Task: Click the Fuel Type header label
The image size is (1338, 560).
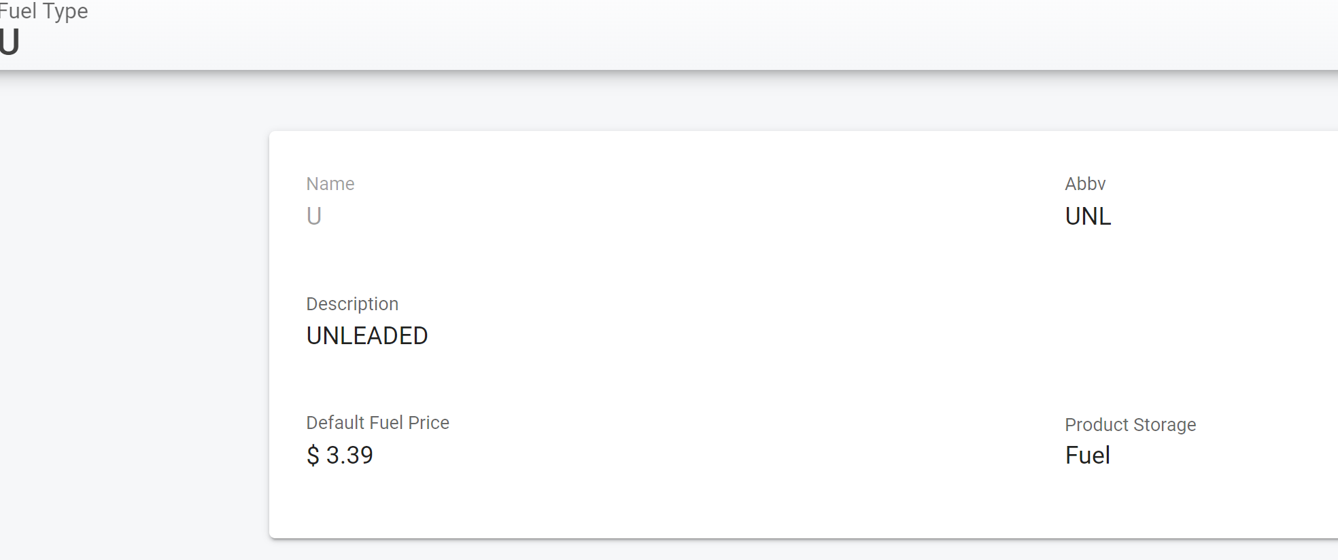Action: coord(45,11)
